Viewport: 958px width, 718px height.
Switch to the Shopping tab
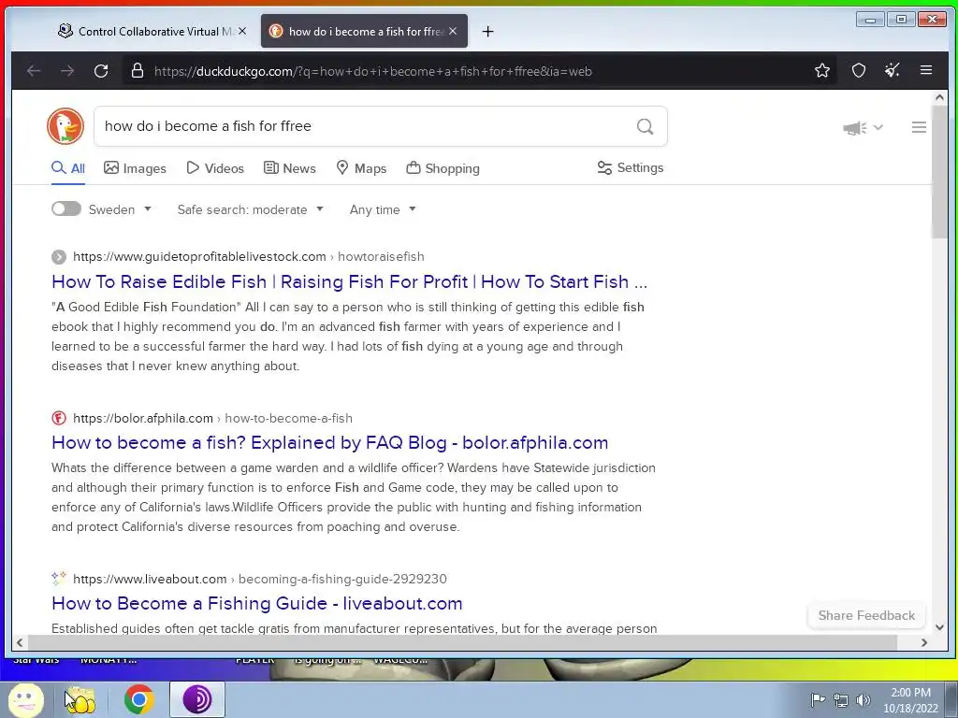(443, 168)
